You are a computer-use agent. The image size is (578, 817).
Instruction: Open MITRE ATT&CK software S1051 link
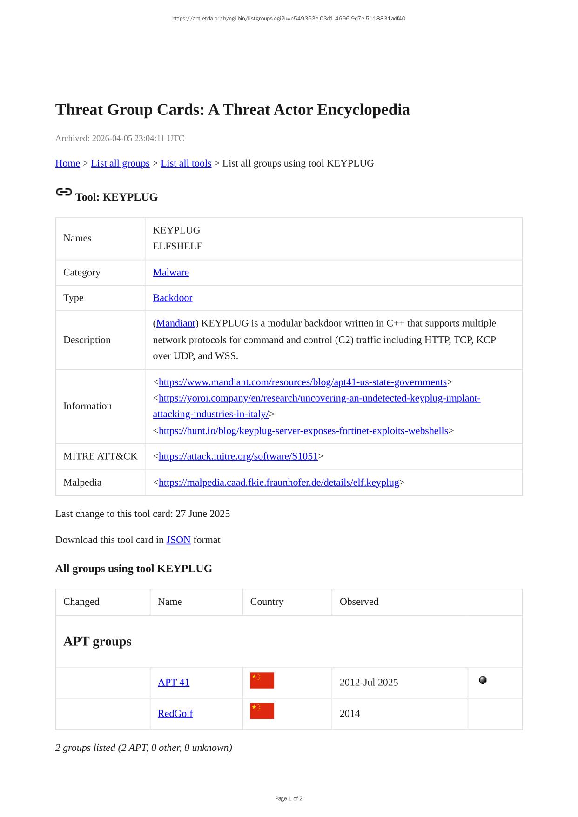click(x=238, y=456)
